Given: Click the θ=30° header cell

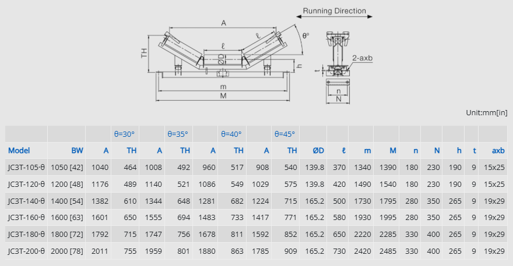Looking at the screenshot, I should tap(124, 134).
